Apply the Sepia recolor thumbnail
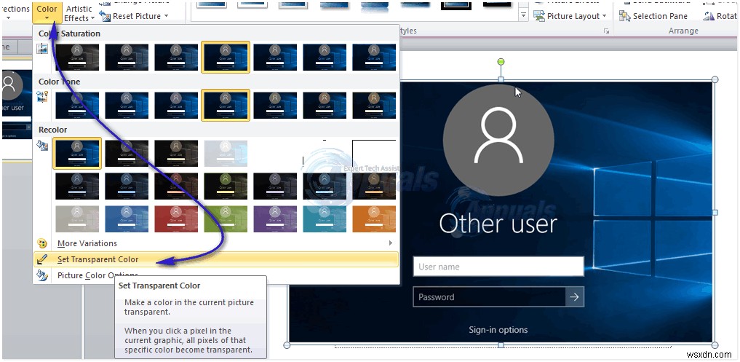 (x=176, y=153)
